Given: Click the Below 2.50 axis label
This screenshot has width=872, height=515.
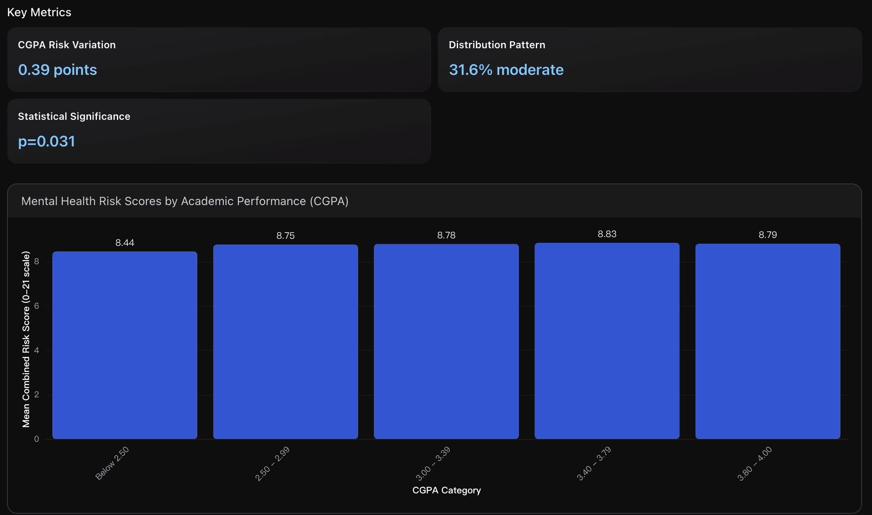Looking at the screenshot, I should pyautogui.click(x=112, y=463).
